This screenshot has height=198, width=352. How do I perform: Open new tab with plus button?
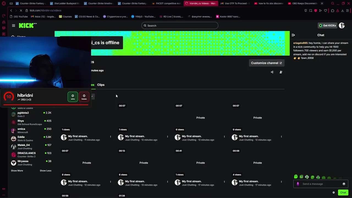[322, 4]
